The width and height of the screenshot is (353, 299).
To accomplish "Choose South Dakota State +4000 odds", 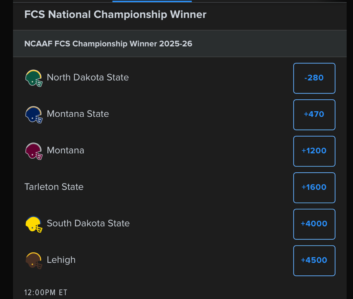I will [314, 224].
